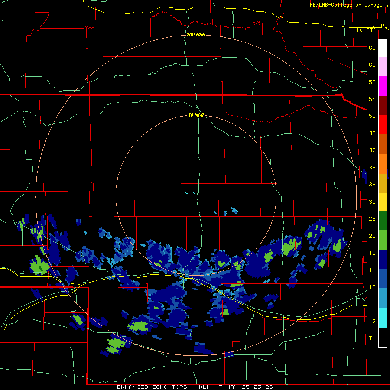Select the "22" legend value

pos(372,236)
